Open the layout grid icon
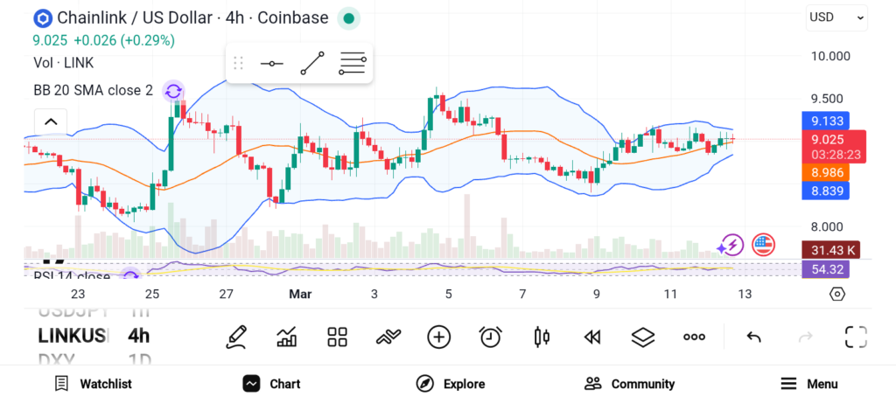Screen dimensions: 896x403 [x=337, y=337]
